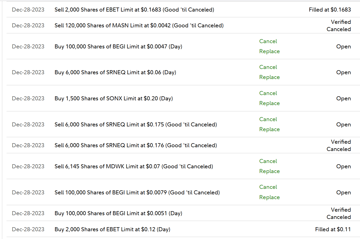Replace the SRNEQ buy order at $0.06
The height and width of the screenshot is (239, 360).
click(x=269, y=77)
